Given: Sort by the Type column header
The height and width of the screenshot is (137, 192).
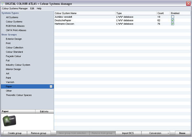Looking at the screenshot, I should coord(136,13).
